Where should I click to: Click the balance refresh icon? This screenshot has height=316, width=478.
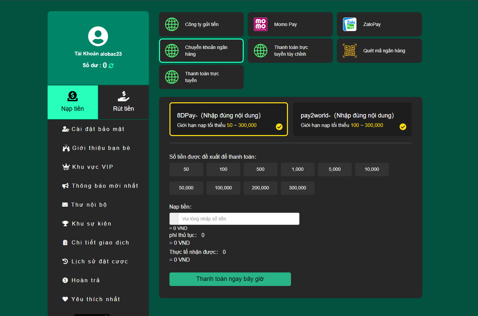pos(111,66)
